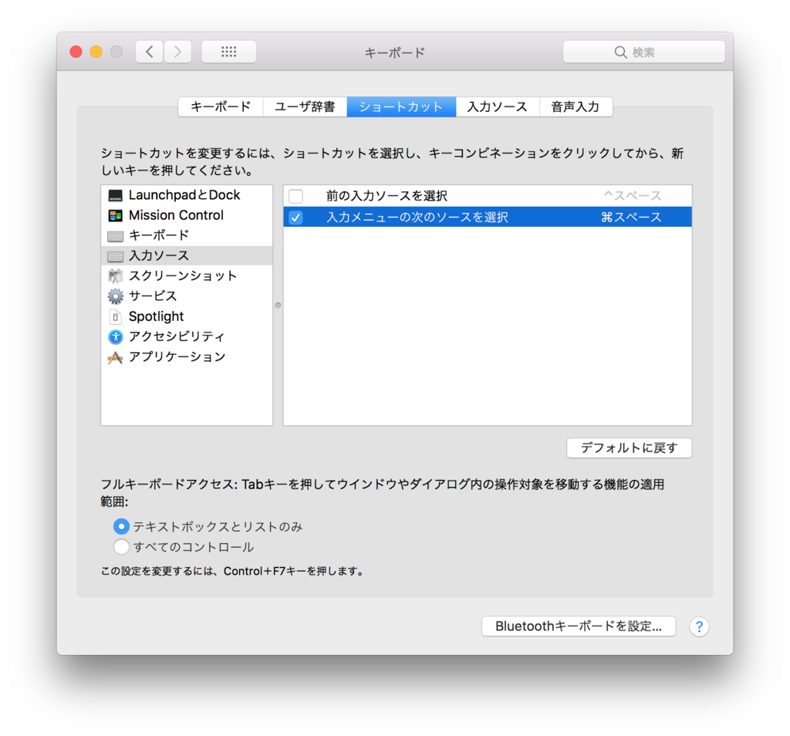This screenshot has height=736, width=790.
Task: Open the show all preferences grid
Action: [228, 52]
